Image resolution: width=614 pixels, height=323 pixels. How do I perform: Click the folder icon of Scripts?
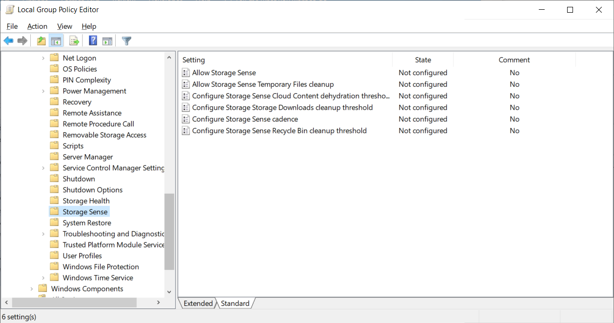point(54,146)
